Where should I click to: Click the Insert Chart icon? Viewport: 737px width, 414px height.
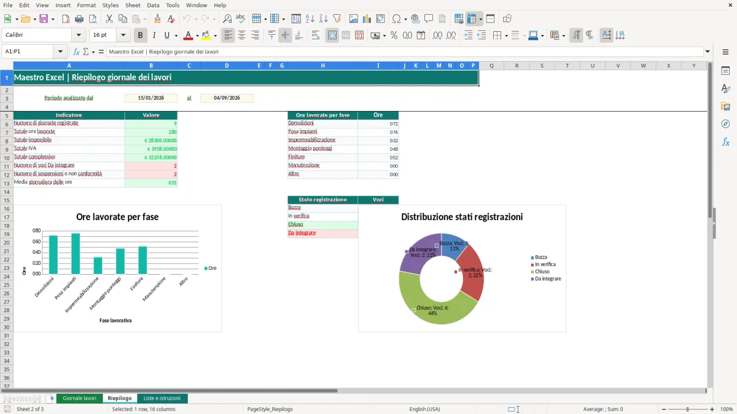point(367,19)
